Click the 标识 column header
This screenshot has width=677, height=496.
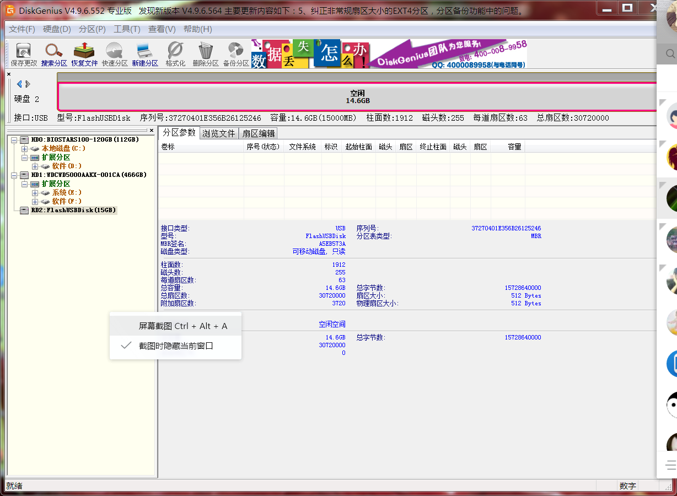pos(331,147)
